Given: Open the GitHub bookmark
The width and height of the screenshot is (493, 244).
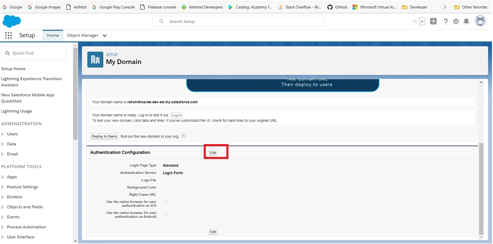Looking at the screenshot, I should tap(337, 7).
